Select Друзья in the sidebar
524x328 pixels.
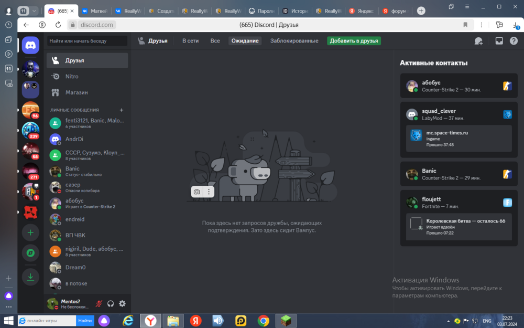tap(87, 60)
